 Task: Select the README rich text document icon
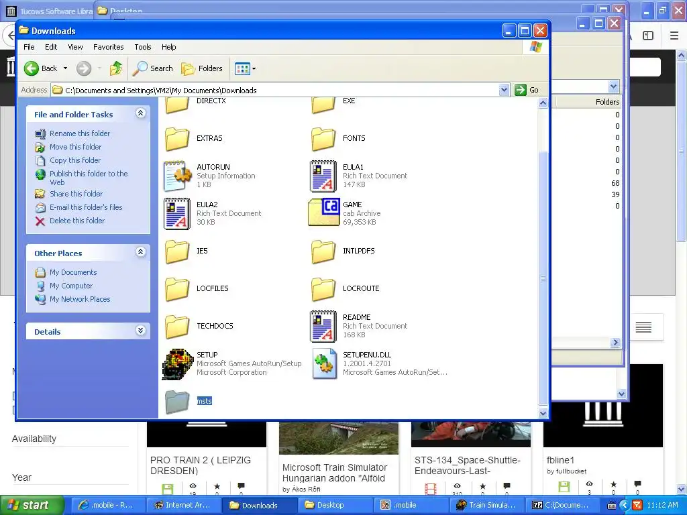(323, 327)
